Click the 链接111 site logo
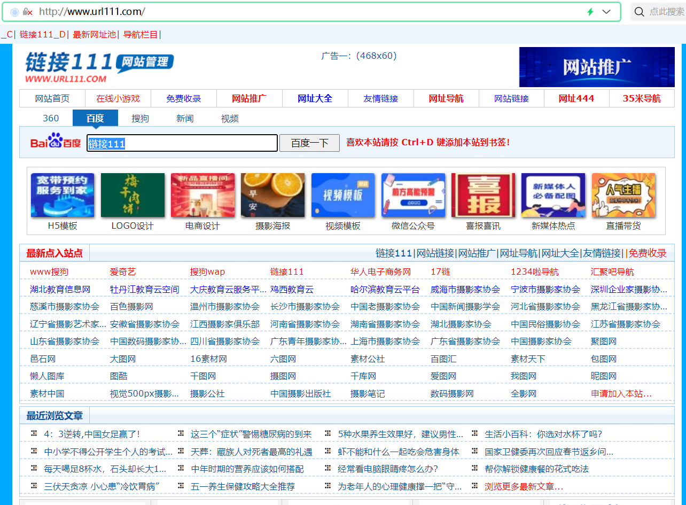 tap(99, 67)
